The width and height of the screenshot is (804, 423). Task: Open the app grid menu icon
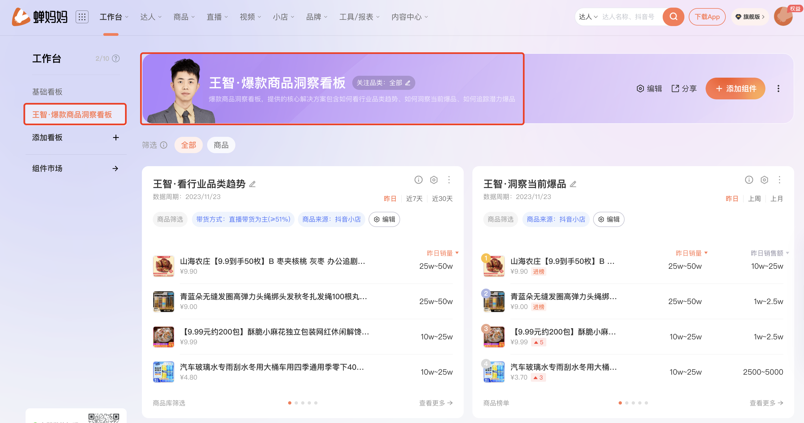[x=82, y=17]
